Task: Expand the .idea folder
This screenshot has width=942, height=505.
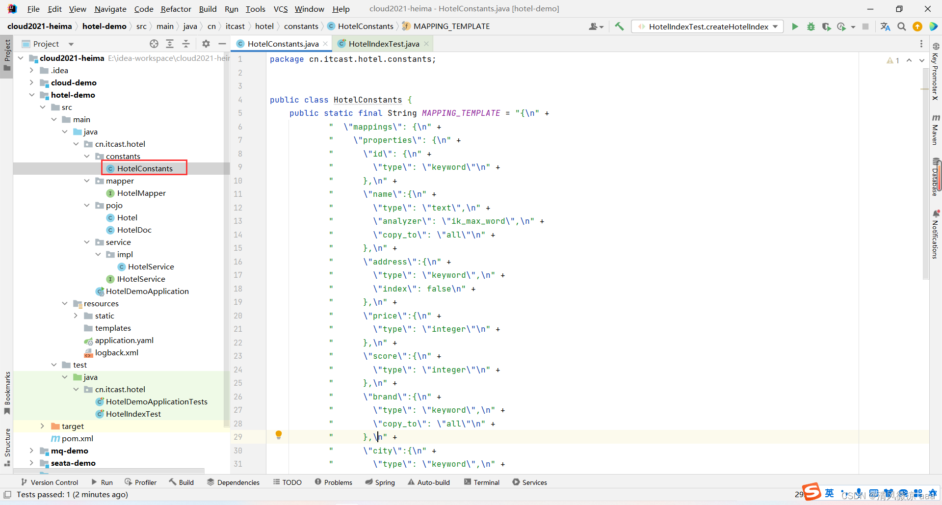Action: coord(31,70)
